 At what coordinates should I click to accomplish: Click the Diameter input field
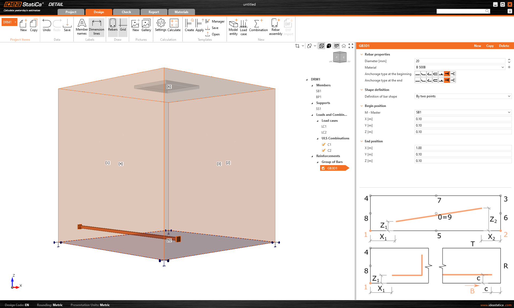[x=460, y=61]
